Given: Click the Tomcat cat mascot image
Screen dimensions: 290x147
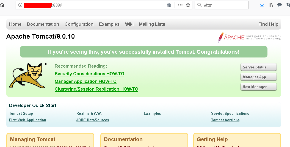Looking at the screenshot, I should click(x=27, y=75).
